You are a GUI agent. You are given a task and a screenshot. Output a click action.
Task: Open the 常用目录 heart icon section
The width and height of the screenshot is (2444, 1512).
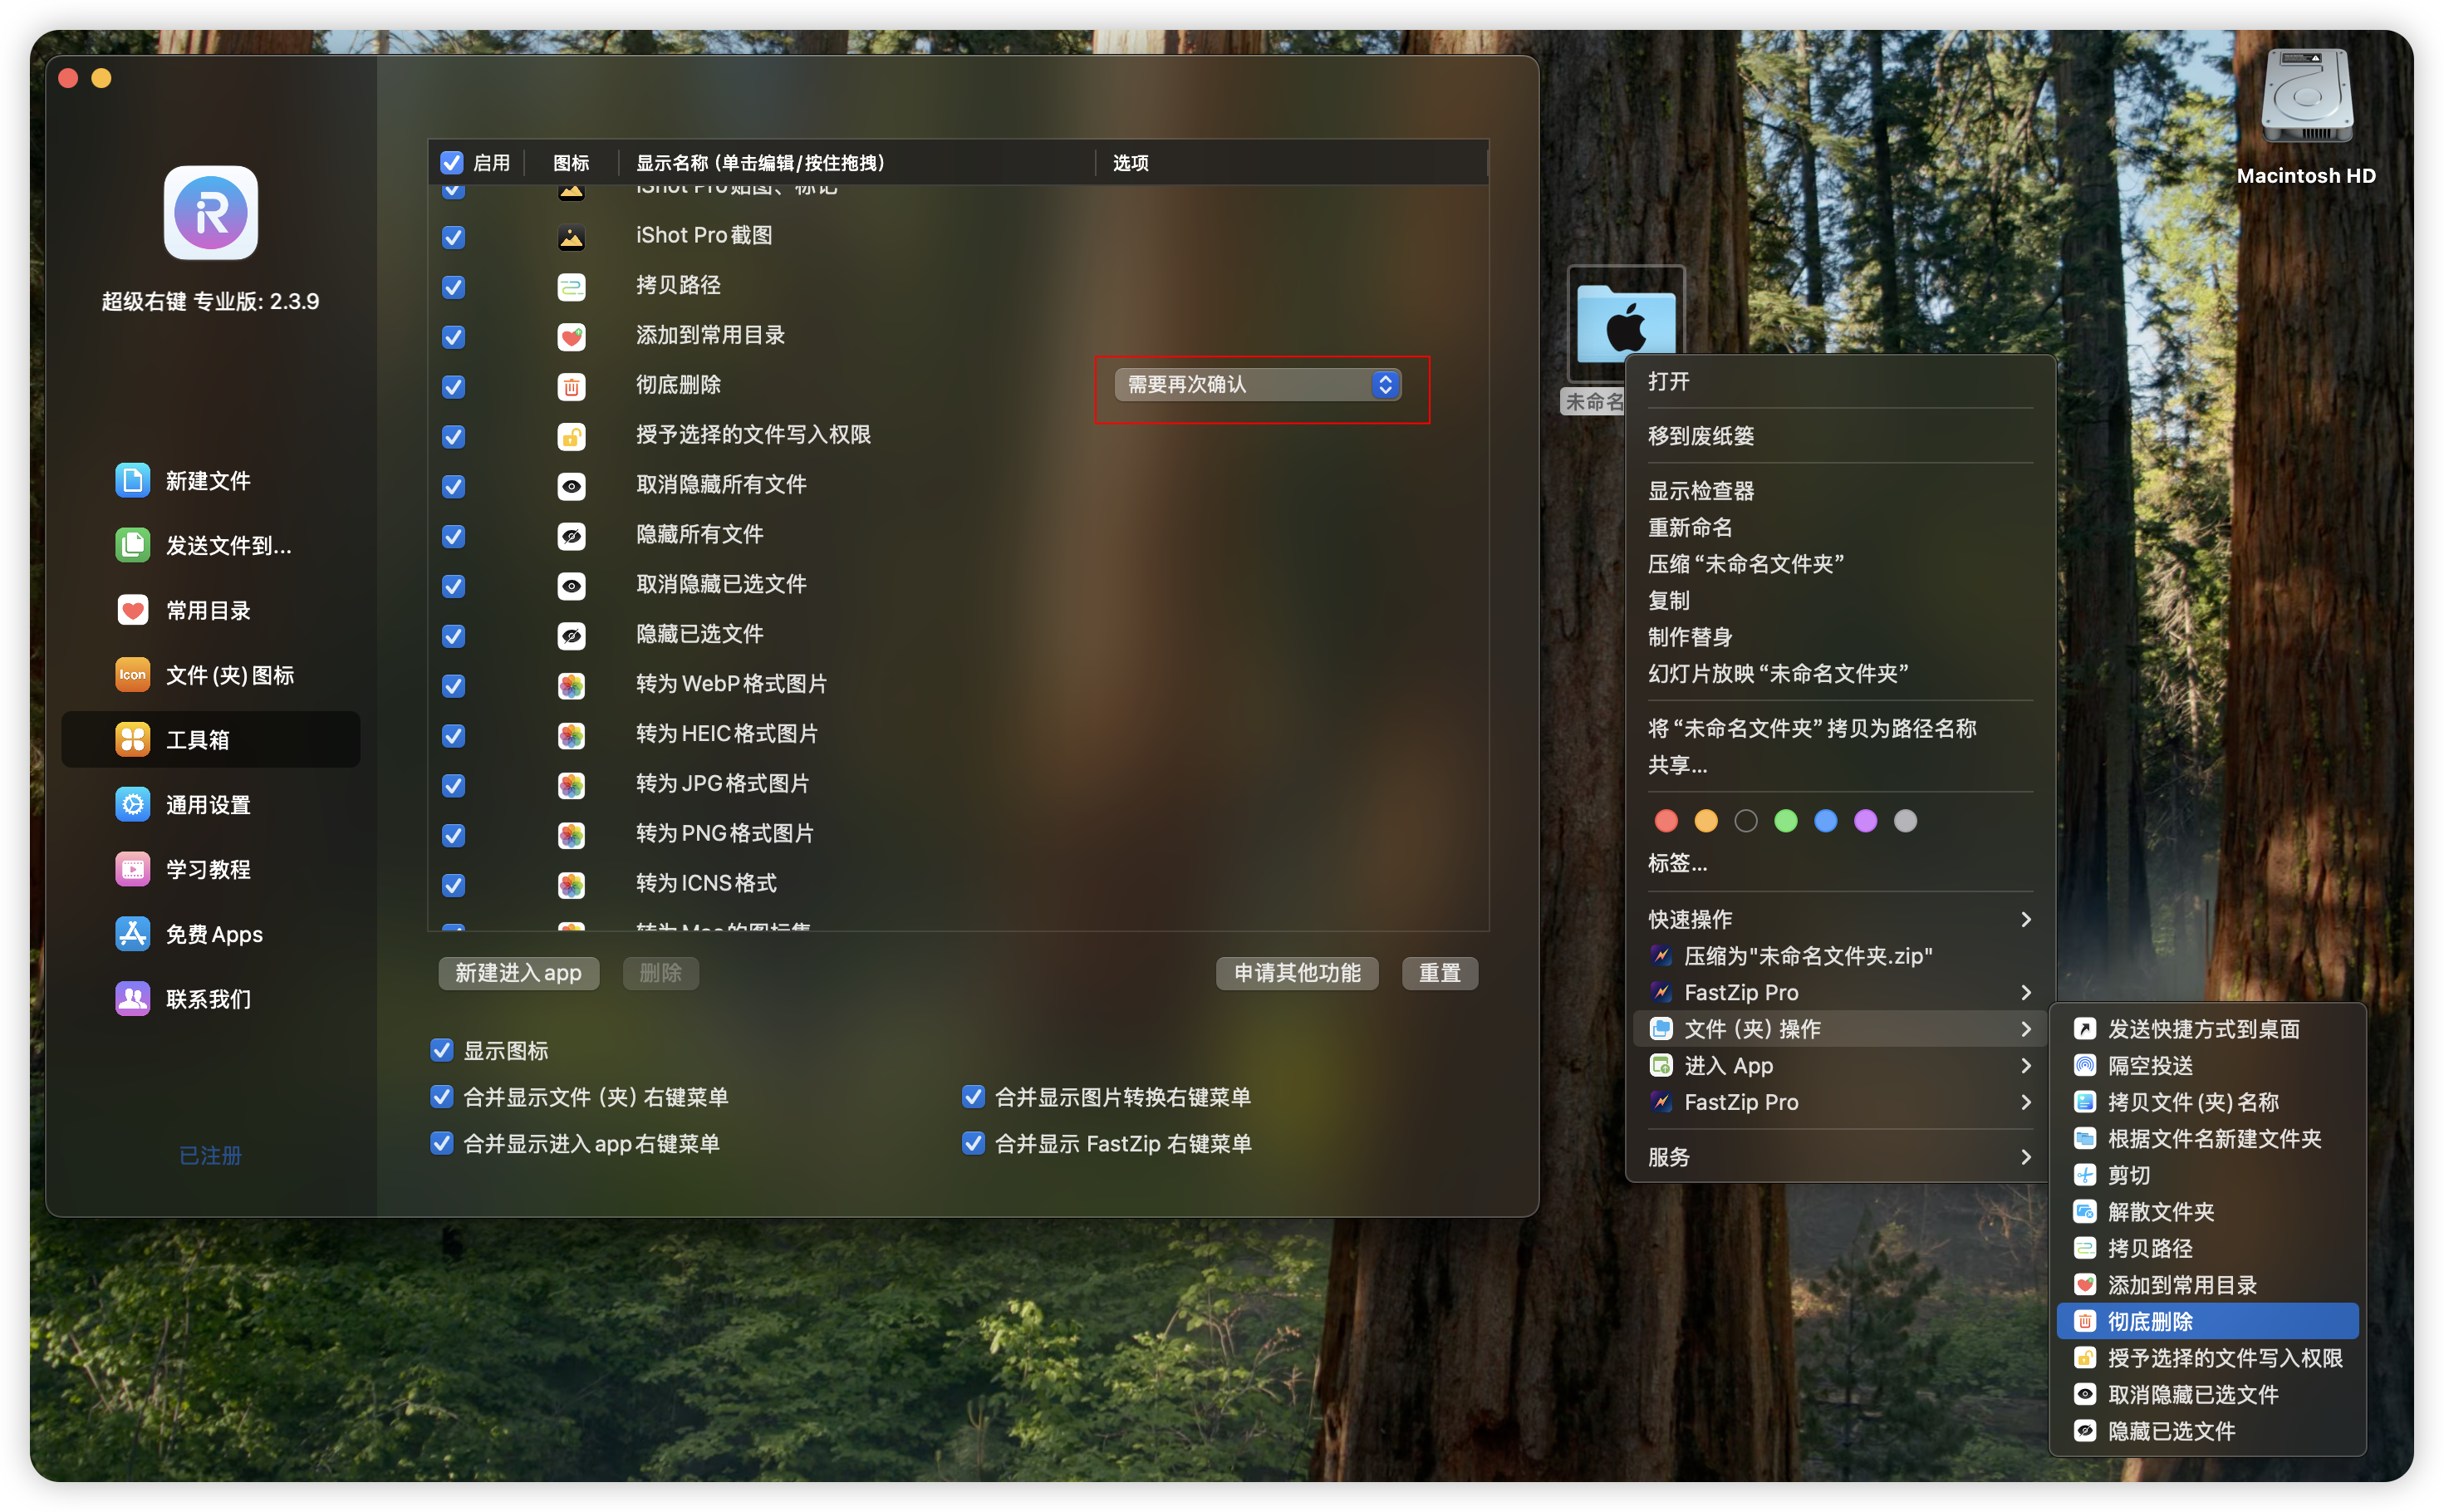click(x=132, y=610)
